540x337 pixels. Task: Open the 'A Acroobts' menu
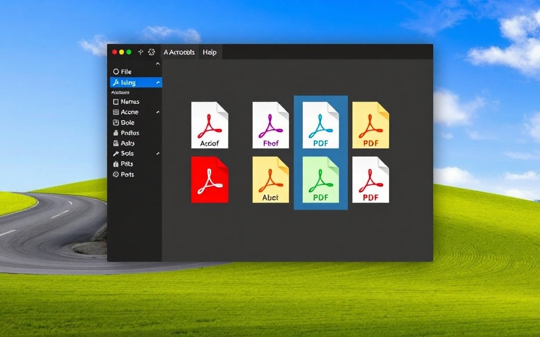(x=179, y=52)
